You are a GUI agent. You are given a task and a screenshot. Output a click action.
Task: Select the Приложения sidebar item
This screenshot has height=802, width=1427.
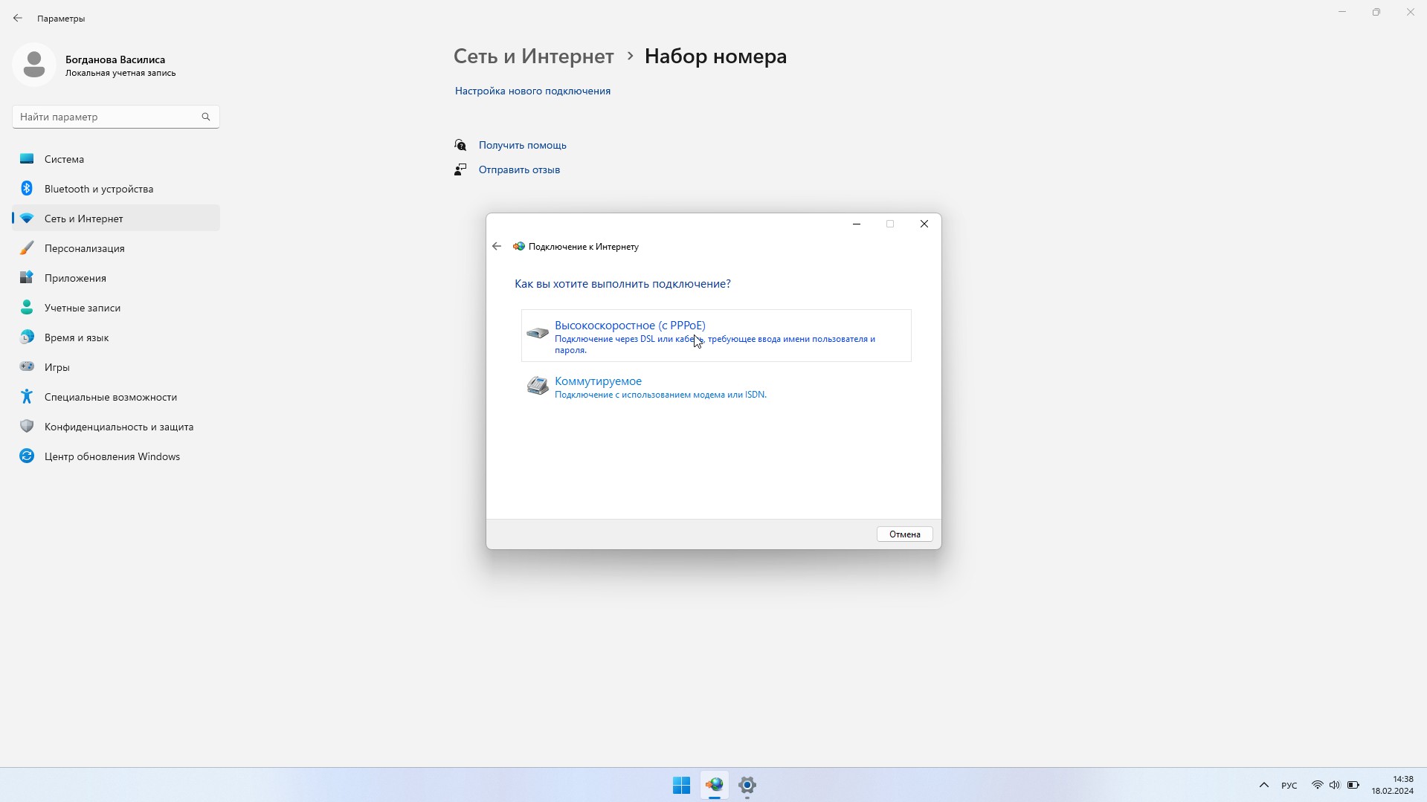75,278
